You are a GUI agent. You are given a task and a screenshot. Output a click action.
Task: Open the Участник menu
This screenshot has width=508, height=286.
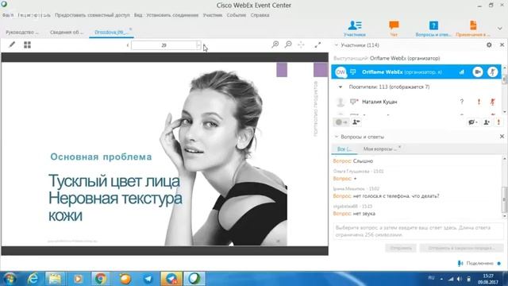point(213,15)
